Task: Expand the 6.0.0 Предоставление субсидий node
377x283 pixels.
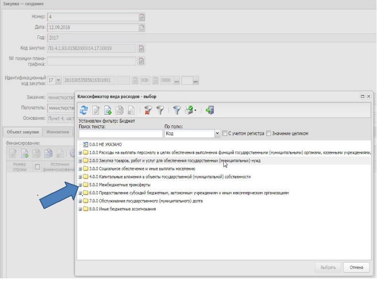Action: (x=80, y=193)
